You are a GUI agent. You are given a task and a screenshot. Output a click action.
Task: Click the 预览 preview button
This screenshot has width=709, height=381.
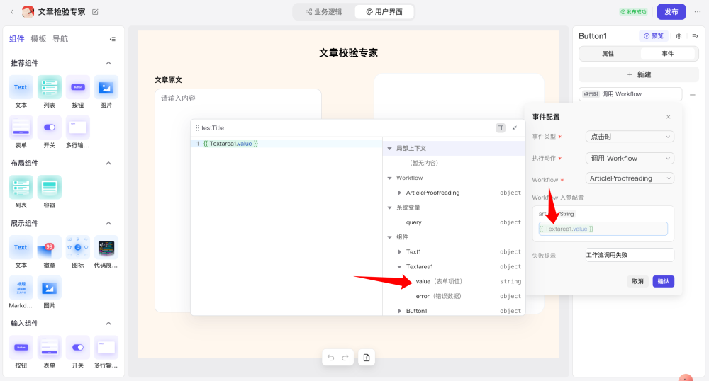(x=654, y=36)
